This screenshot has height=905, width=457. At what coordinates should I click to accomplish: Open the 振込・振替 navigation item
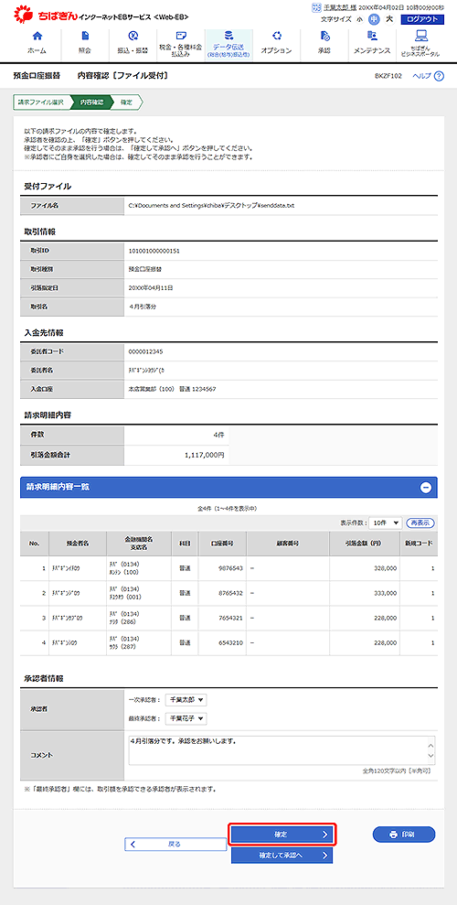click(133, 43)
